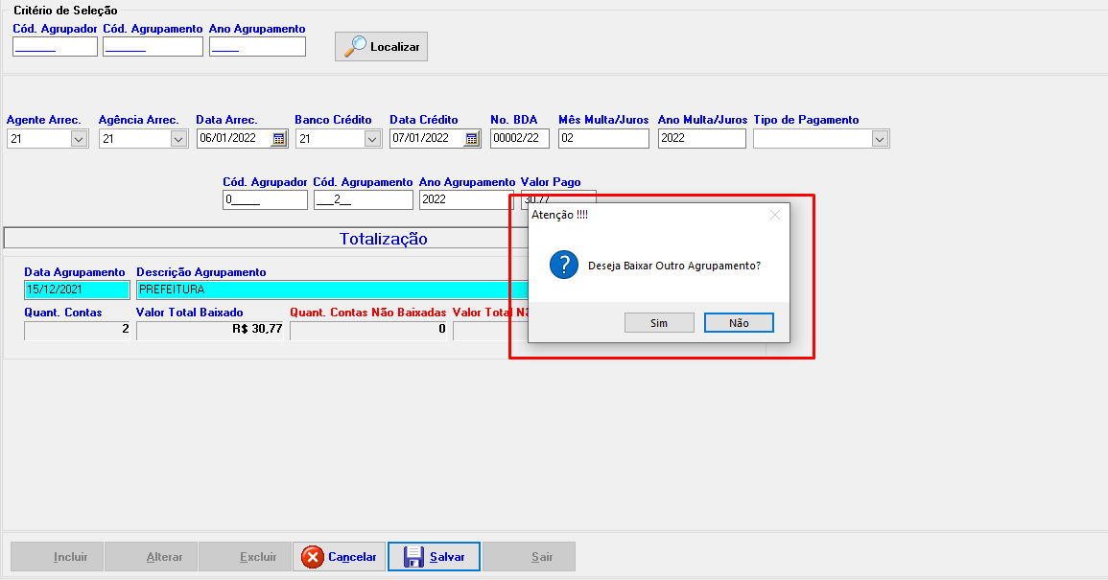Viewport: 1108px width, 580px height.
Task: Click the Mês Multa/Juros field
Action: [603, 139]
